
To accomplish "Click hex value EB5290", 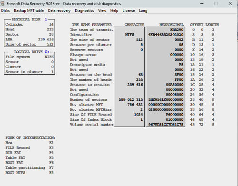I will point(177,29).
